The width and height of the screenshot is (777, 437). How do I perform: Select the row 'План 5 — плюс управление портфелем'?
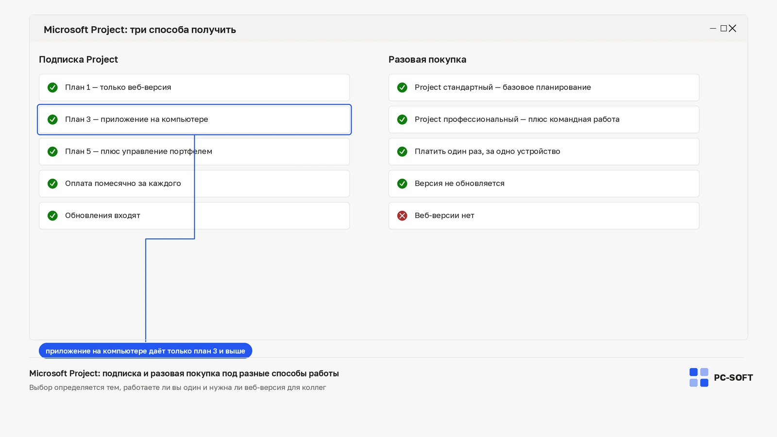(x=194, y=151)
